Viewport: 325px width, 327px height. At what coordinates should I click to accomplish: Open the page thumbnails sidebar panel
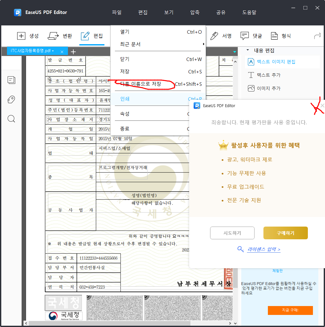point(11,80)
